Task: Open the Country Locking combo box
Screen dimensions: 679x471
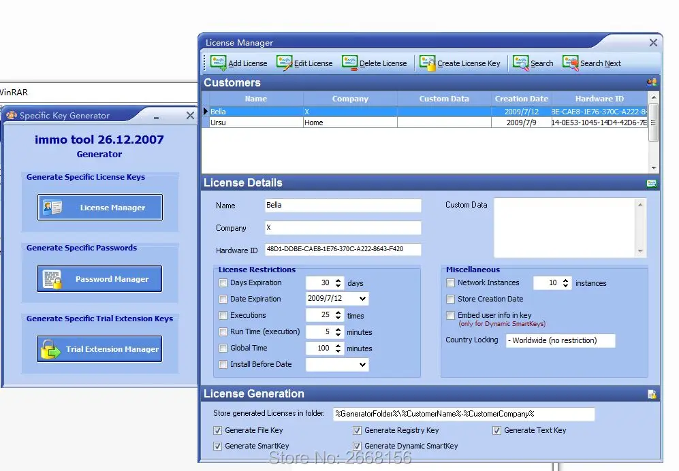Action: [x=560, y=341]
